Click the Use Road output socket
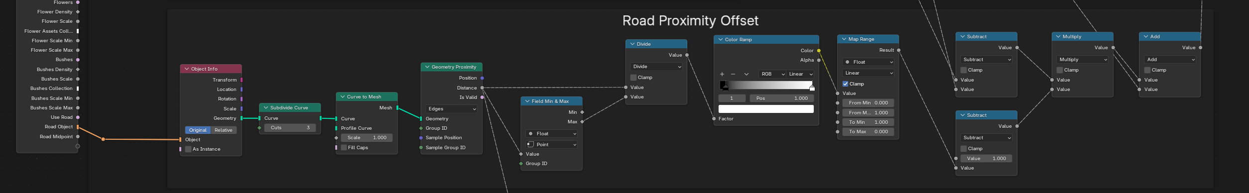Image resolution: width=1249 pixels, height=193 pixels. coord(78,117)
